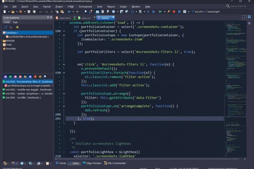Click inside the Search (Ctrl+H) field
254x169 pixels.
[238, 6]
